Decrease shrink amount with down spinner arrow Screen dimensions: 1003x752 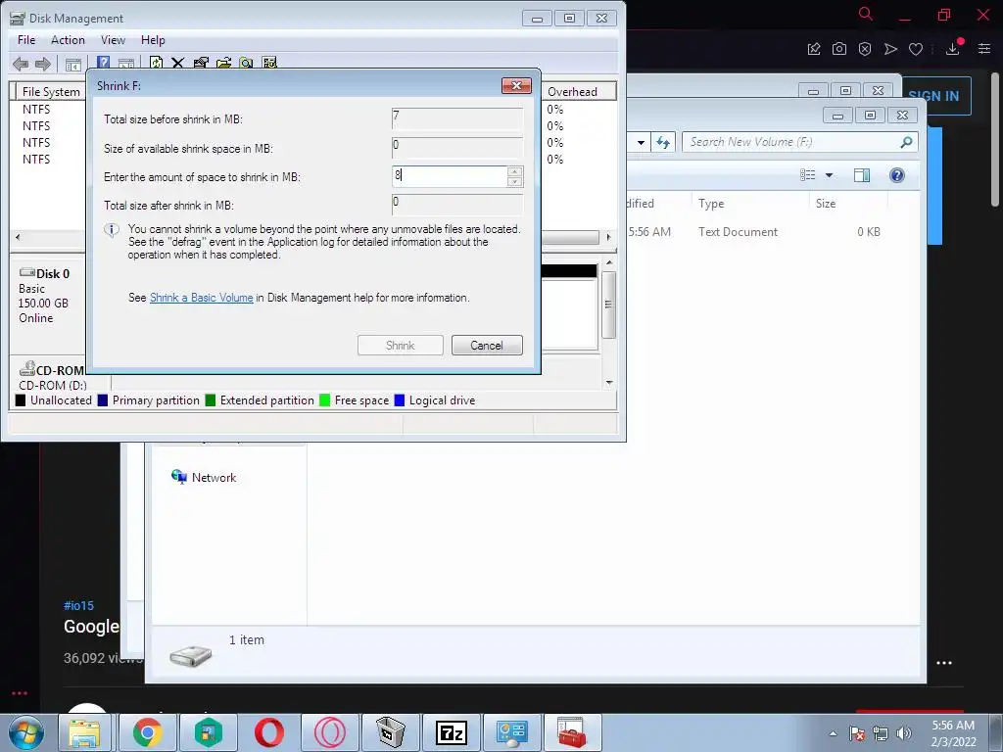pyautogui.click(x=514, y=181)
